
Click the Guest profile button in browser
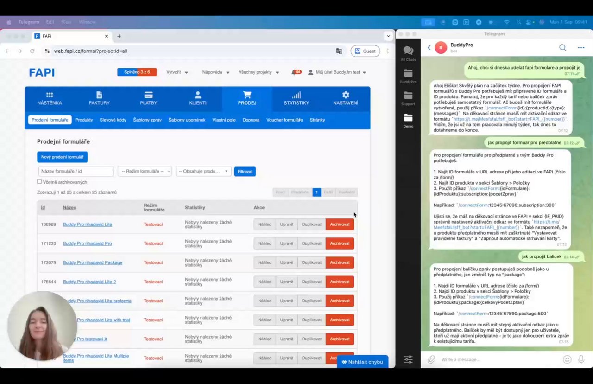tap(365, 51)
